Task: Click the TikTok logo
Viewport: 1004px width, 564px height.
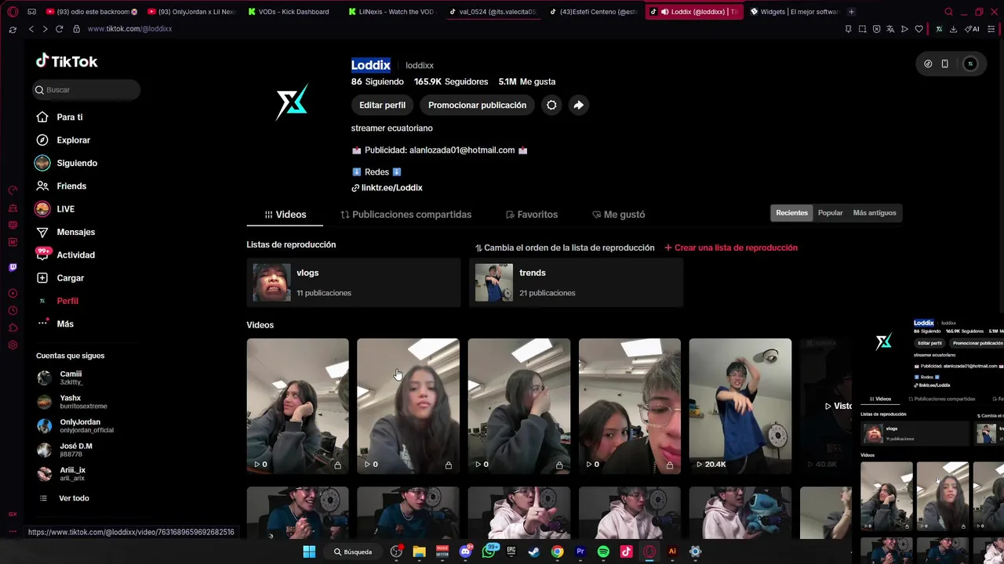Action: (67, 61)
